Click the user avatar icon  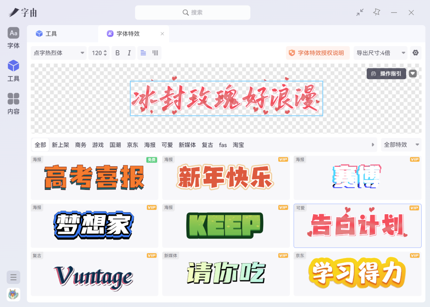(14, 294)
